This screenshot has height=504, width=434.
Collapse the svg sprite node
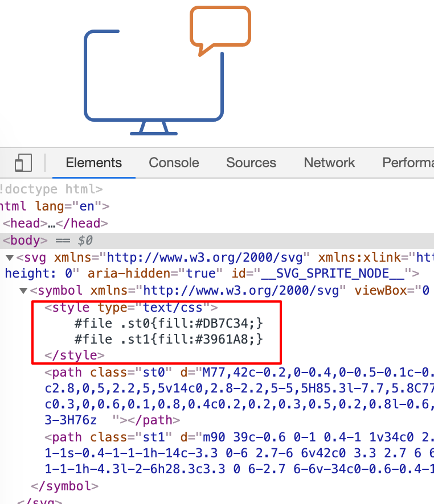pos(10,258)
